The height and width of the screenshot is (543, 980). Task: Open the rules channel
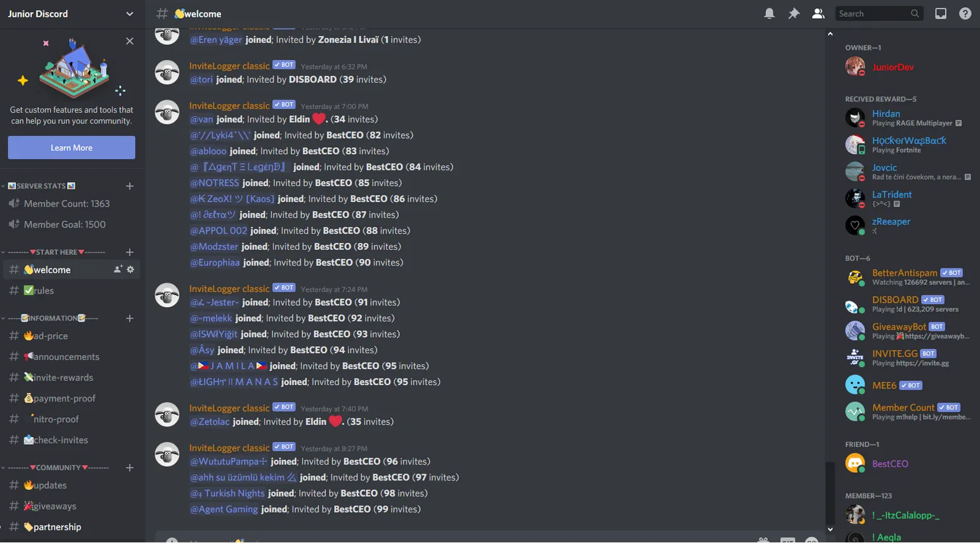(x=72, y=291)
